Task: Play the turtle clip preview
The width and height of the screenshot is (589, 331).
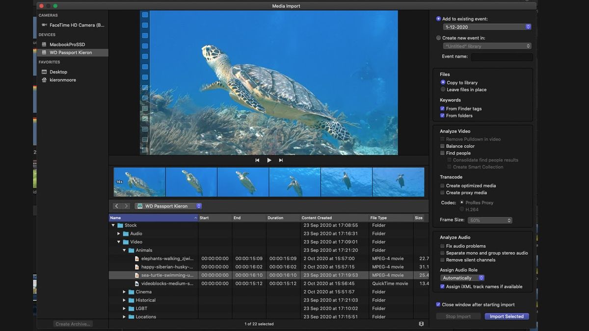Action: click(269, 160)
